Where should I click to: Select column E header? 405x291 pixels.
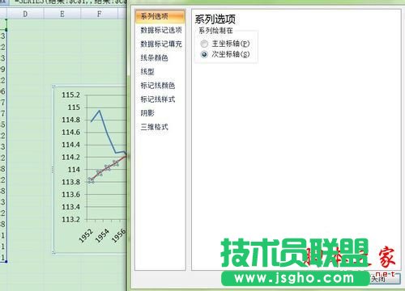click(x=62, y=14)
